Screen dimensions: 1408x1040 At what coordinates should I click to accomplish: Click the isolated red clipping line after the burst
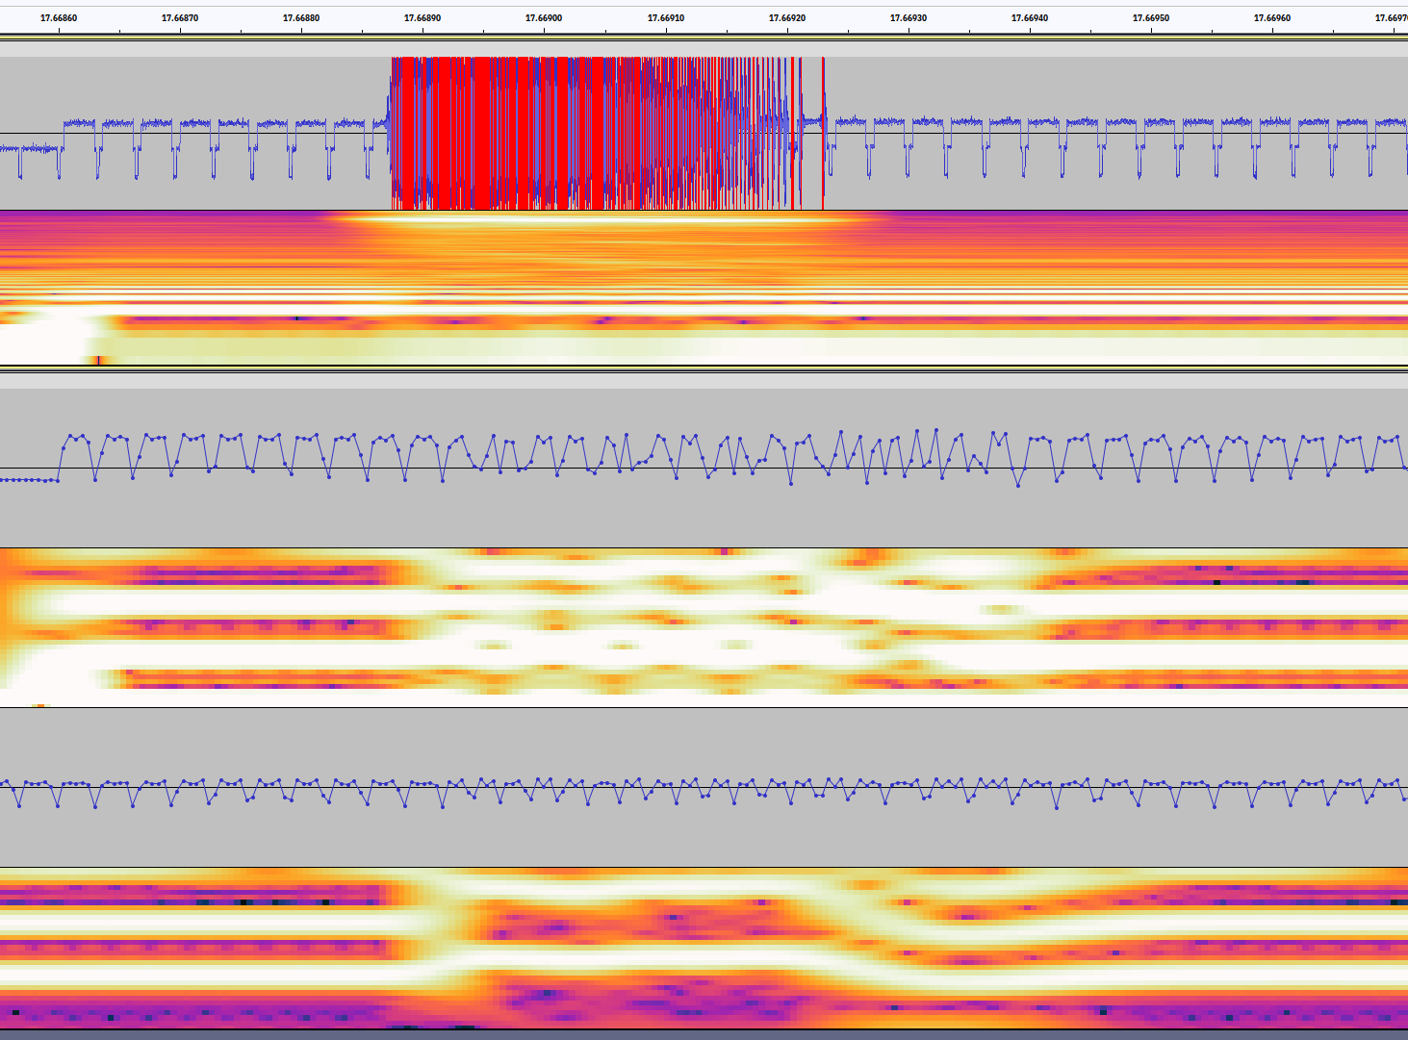(x=823, y=133)
